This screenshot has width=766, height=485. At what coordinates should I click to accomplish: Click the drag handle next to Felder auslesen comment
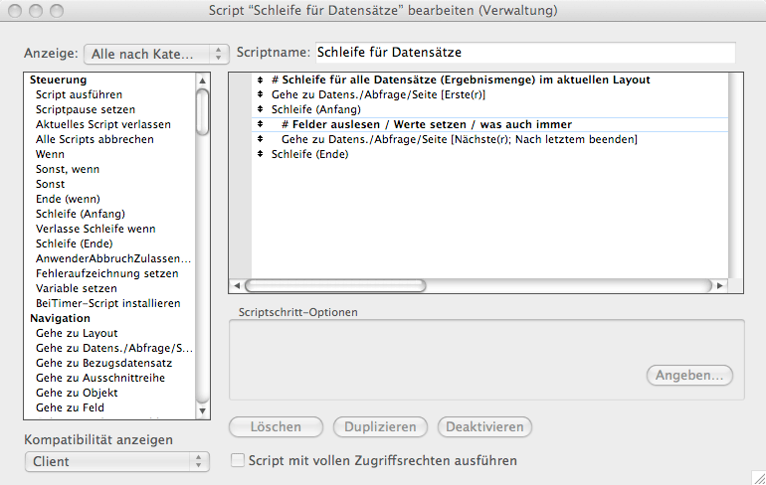(260, 124)
